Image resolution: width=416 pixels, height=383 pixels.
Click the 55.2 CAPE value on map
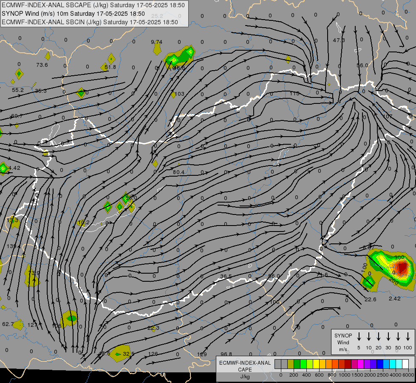[x=18, y=90]
